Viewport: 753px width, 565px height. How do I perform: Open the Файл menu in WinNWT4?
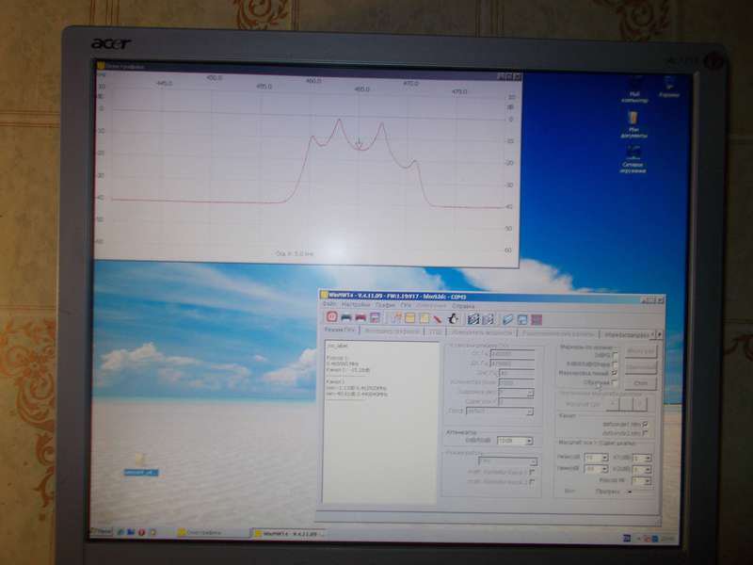329,304
